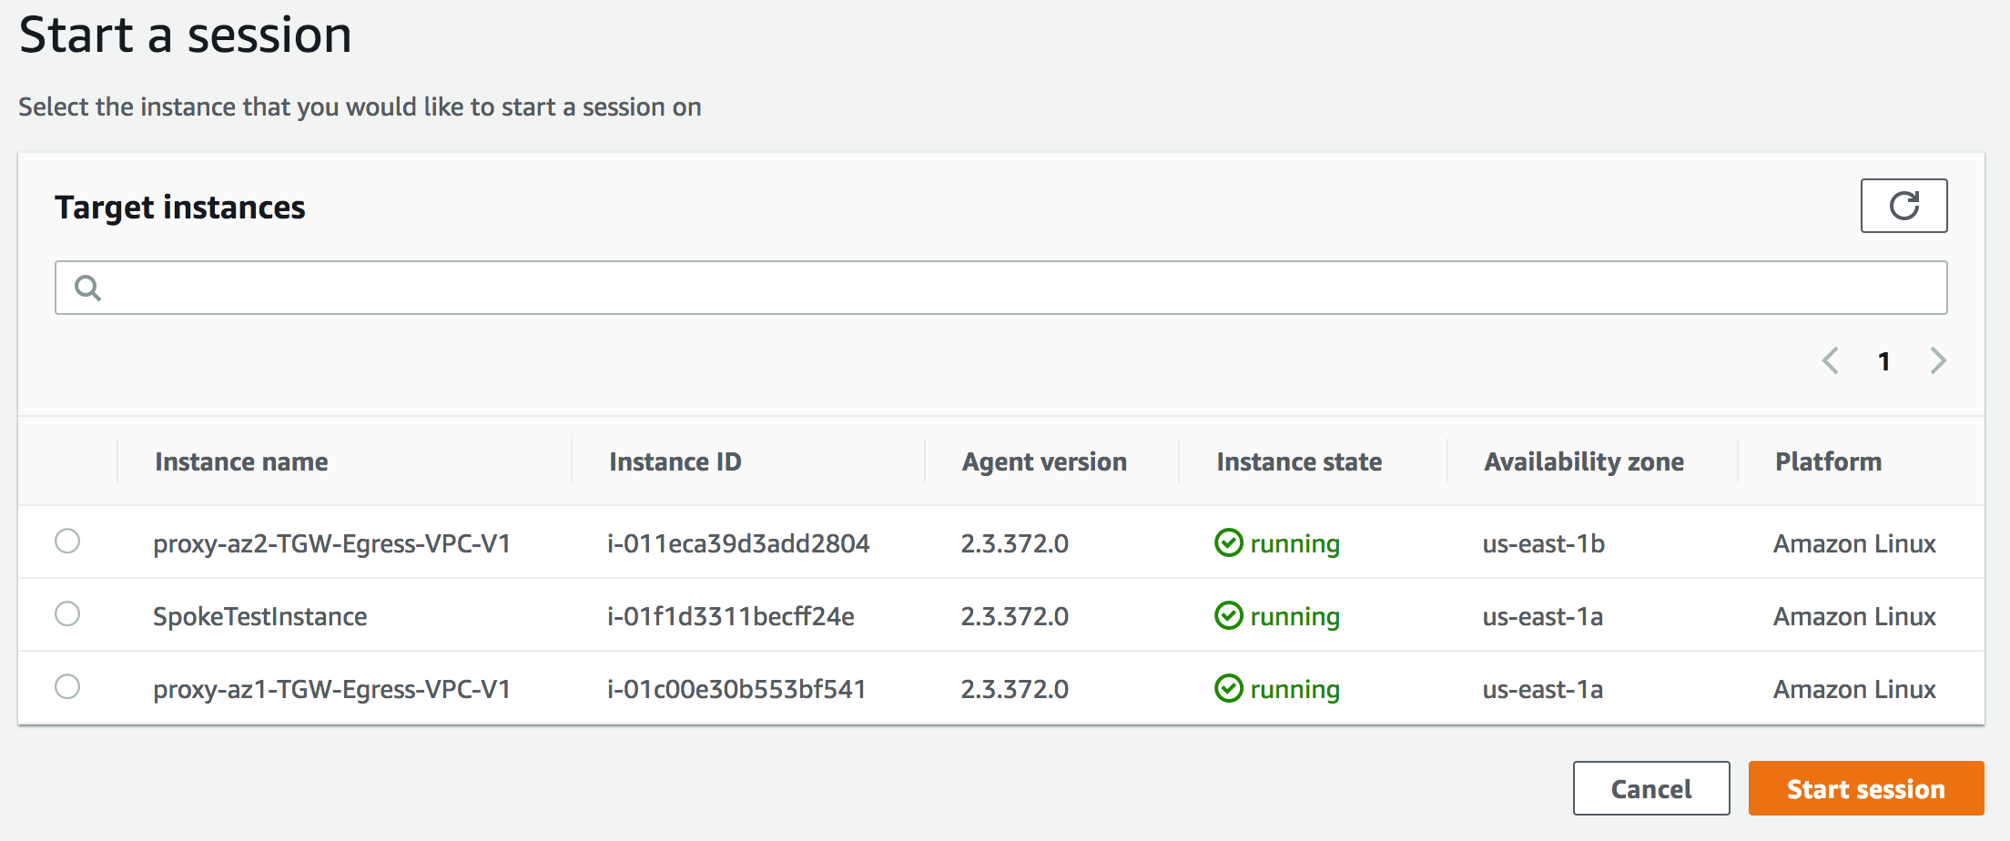Sort by Availability zone column header

1584,462
